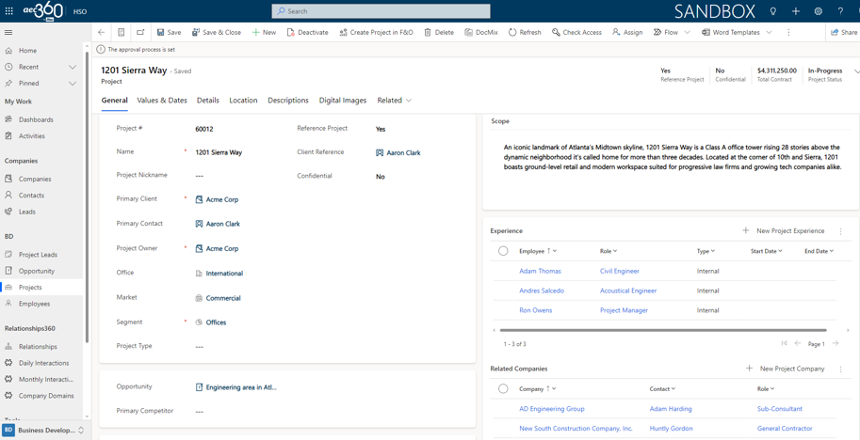Delete the project record
This screenshot has height=440, width=860.
click(x=439, y=32)
